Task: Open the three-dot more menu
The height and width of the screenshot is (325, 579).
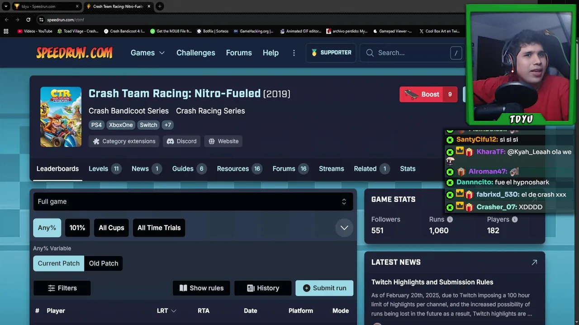Action: pyautogui.click(x=294, y=53)
